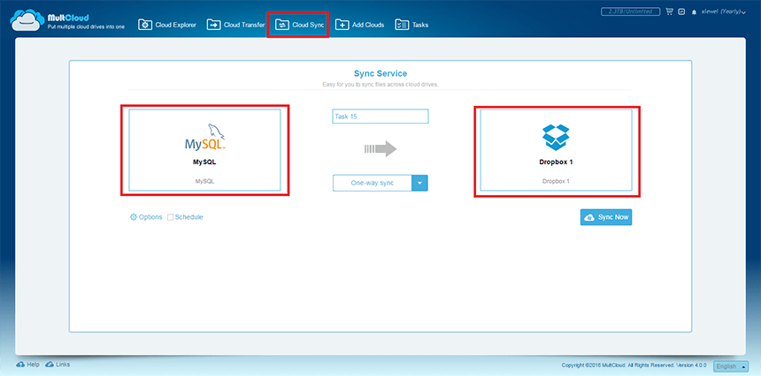Open the English language selector
The height and width of the screenshot is (376, 761).
pos(730,365)
